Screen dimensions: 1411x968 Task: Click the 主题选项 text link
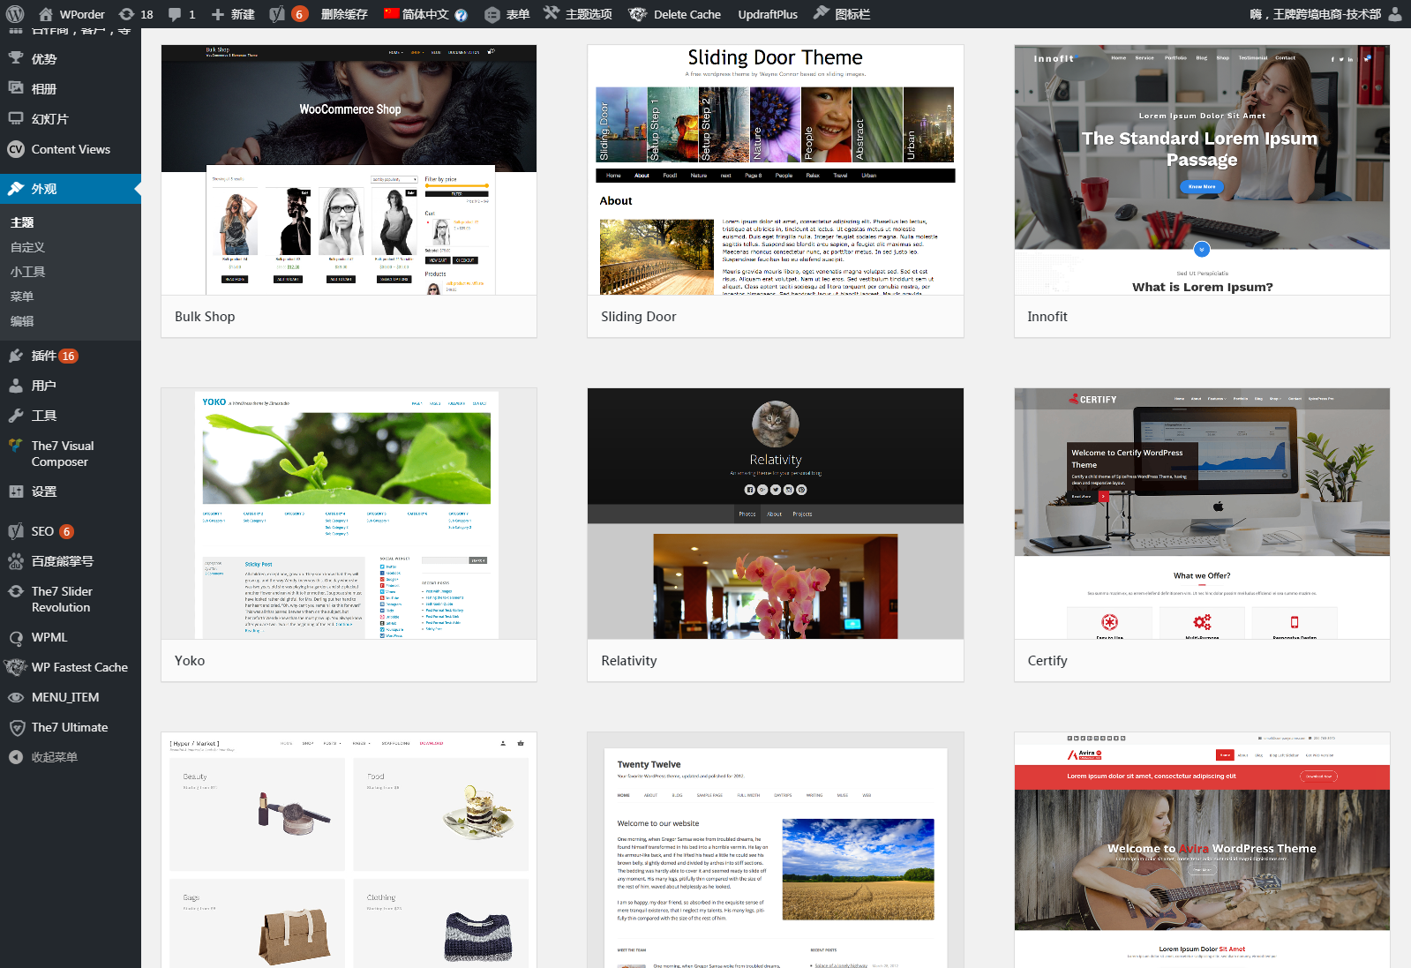click(589, 14)
